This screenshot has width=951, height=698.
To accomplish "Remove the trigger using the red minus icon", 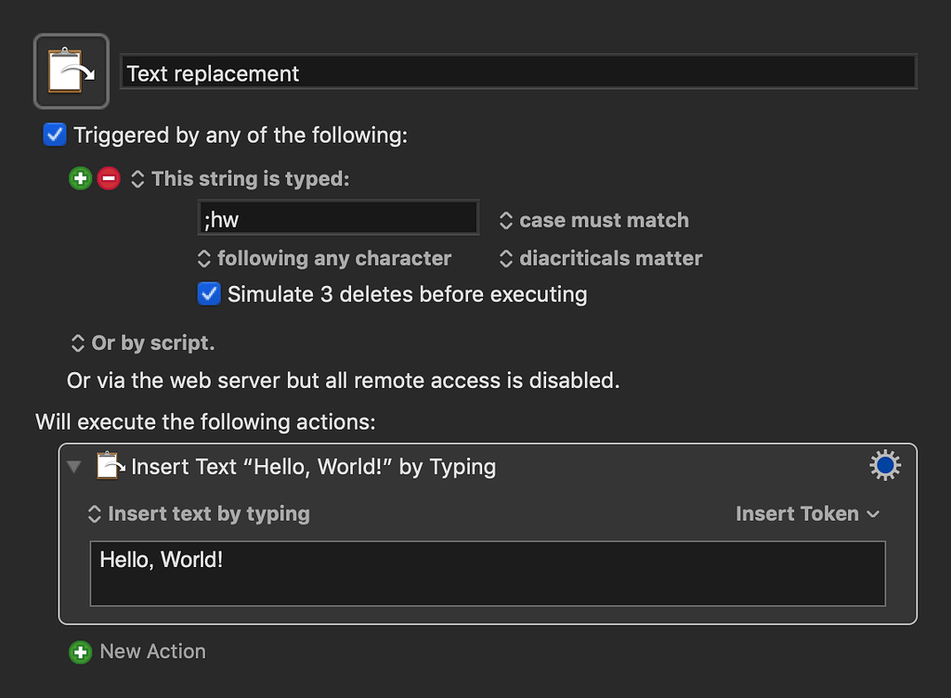I will 109,178.
